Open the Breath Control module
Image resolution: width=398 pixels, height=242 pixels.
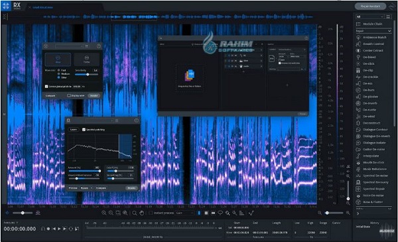(x=370, y=44)
